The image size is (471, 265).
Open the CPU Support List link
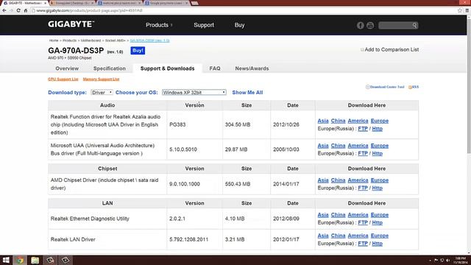pyautogui.click(x=63, y=79)
